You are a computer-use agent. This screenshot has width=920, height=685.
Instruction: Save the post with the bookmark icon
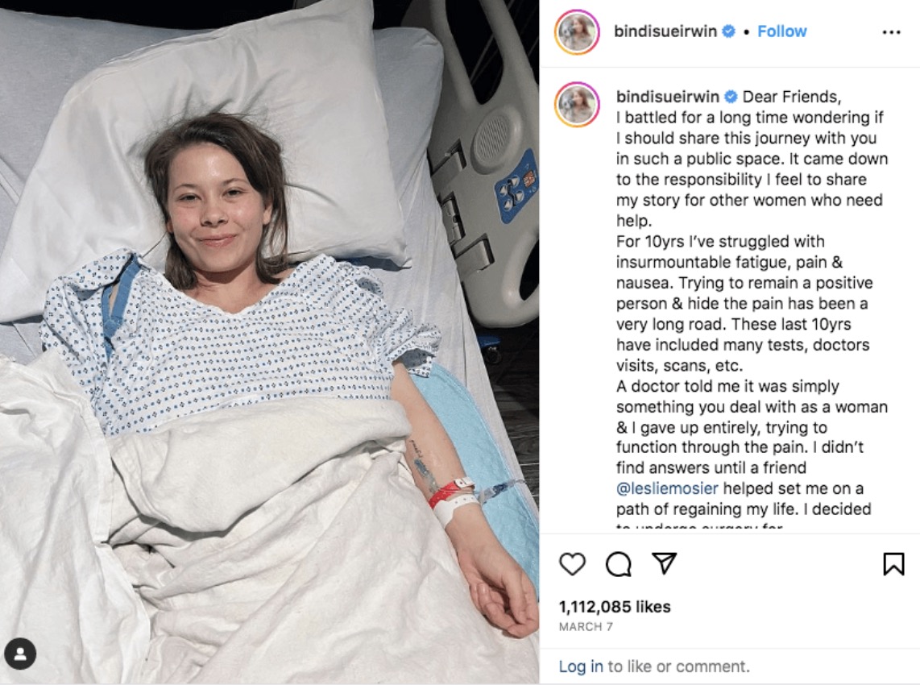coord(893,564)
